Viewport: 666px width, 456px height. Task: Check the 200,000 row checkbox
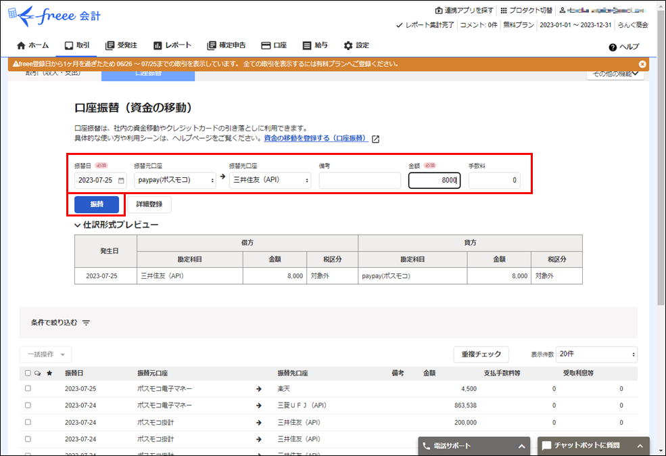pos(28,422)
